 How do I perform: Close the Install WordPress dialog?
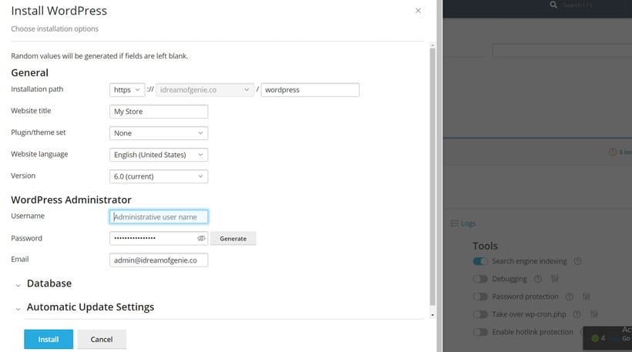[x=418, y=11]
